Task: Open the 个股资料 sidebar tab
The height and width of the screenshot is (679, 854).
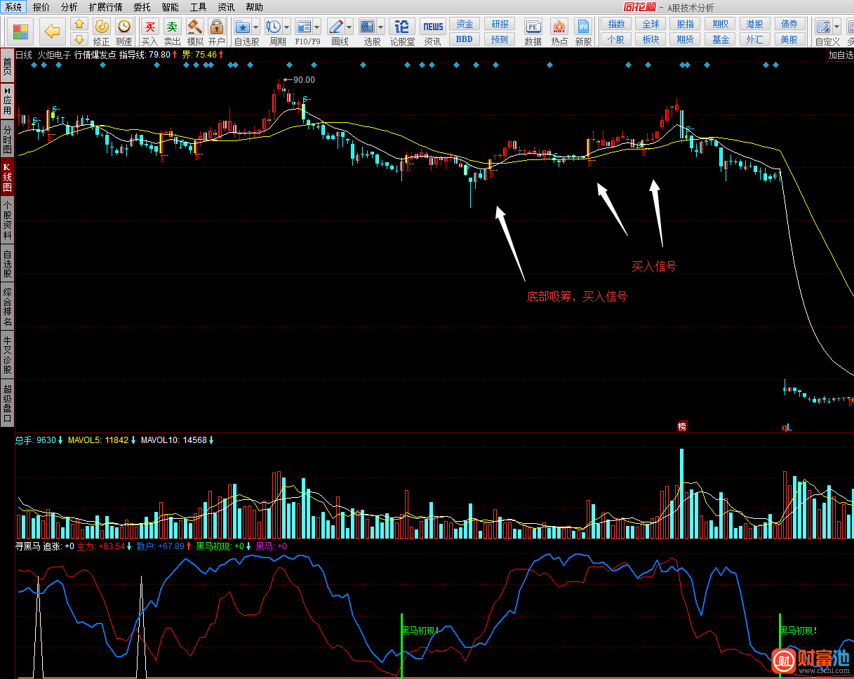Action: [7, 220]
